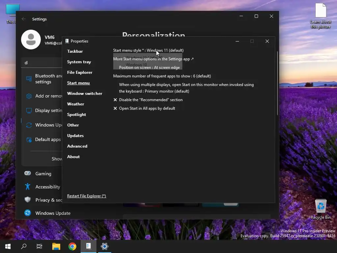Open the Updates section
337x253 pixels.
75,135
